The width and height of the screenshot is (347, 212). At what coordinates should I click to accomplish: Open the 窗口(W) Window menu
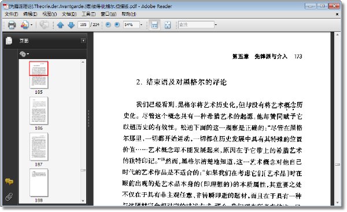coord(109,14)
